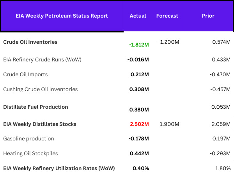
Task: Select prior value -0.457M
Action: coord(220,89)
